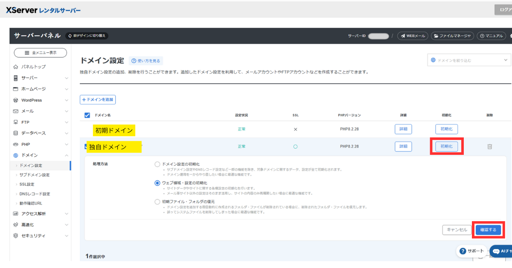Image resolution: width=512 pixels, height=268 pixels.
Task: Toggle the select-all checkbox beside ドメイン名
Action: (x=87, y=115)
